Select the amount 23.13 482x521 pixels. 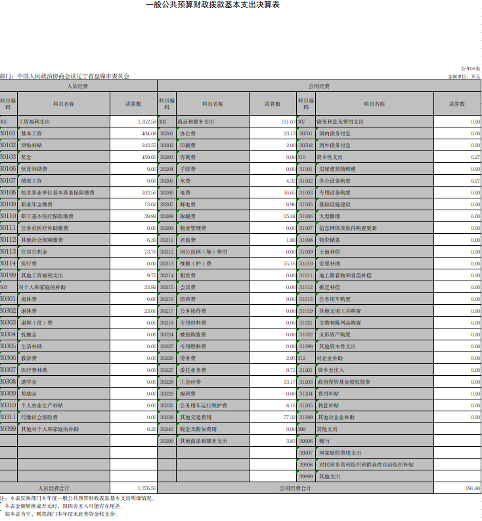click(x=290, y=133)
